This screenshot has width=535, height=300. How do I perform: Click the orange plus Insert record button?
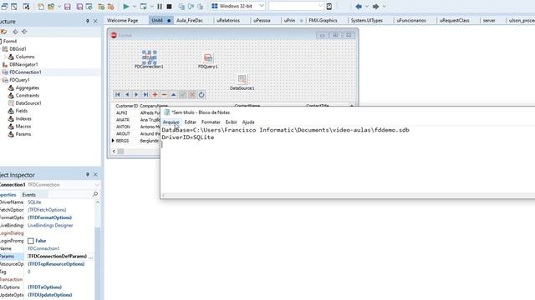click(155, 94)
